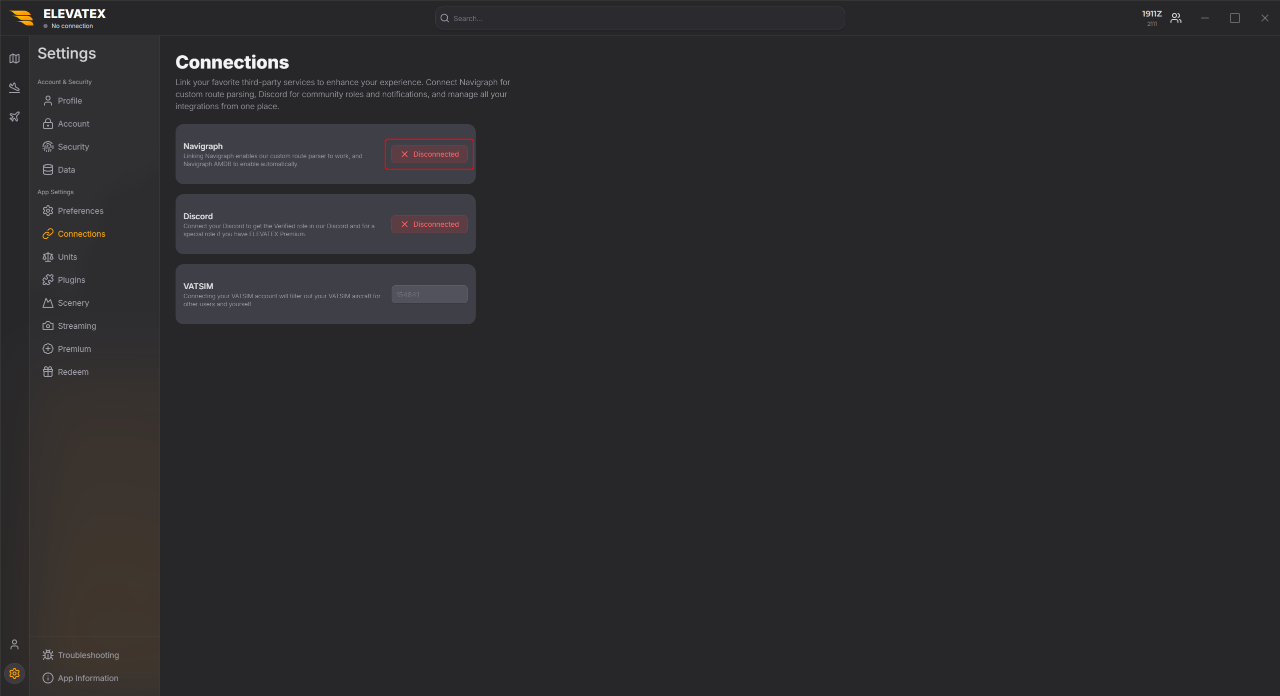Click Discord Disconnected button

(429, 224)
